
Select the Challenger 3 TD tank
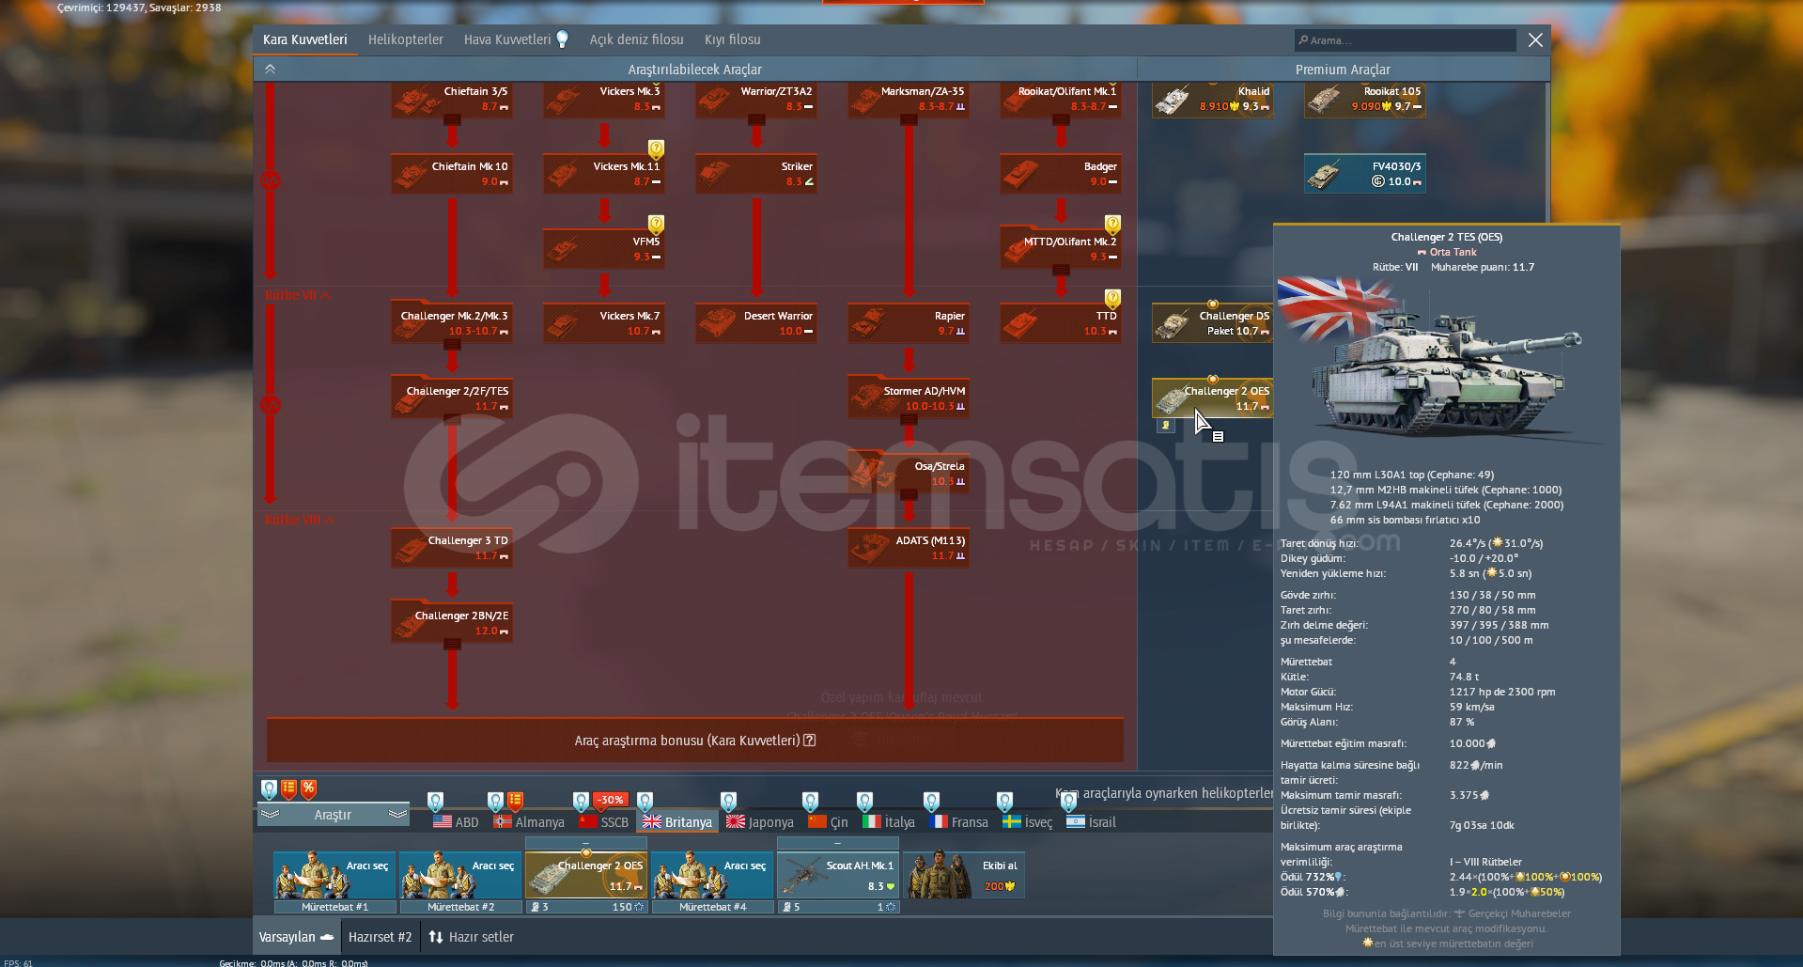[451, 548]
